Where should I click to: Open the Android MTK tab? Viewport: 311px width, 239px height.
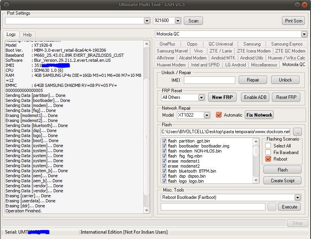[x=223, y=58]
